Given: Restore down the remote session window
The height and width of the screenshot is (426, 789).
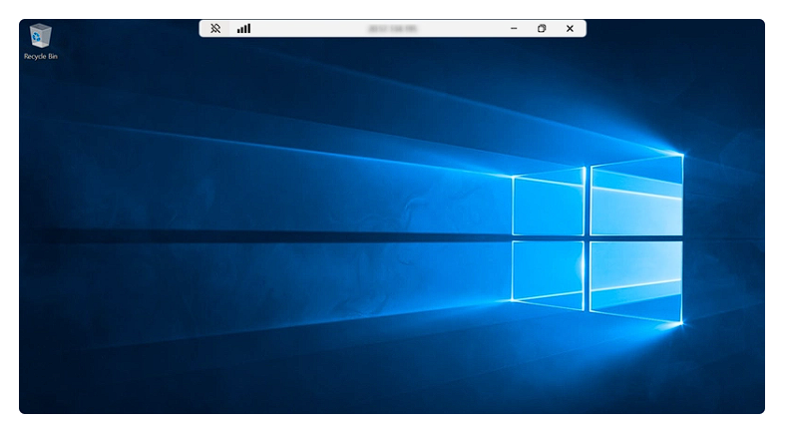Looking at the screenshot, I should (x=542, y=29).
